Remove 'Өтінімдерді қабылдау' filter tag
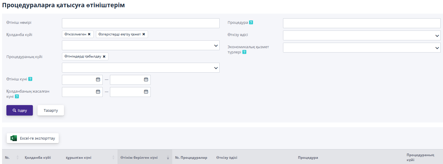Image resolution: width=443 pixels, height=164 pixels. pos(104,57)
